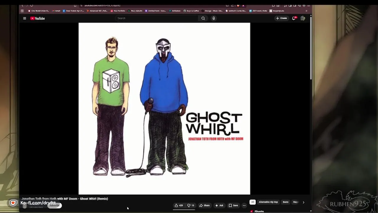This screenshot has height=213, width=378.
Task: Click the browser address bar URL
Action: click(x=102, y=5)
